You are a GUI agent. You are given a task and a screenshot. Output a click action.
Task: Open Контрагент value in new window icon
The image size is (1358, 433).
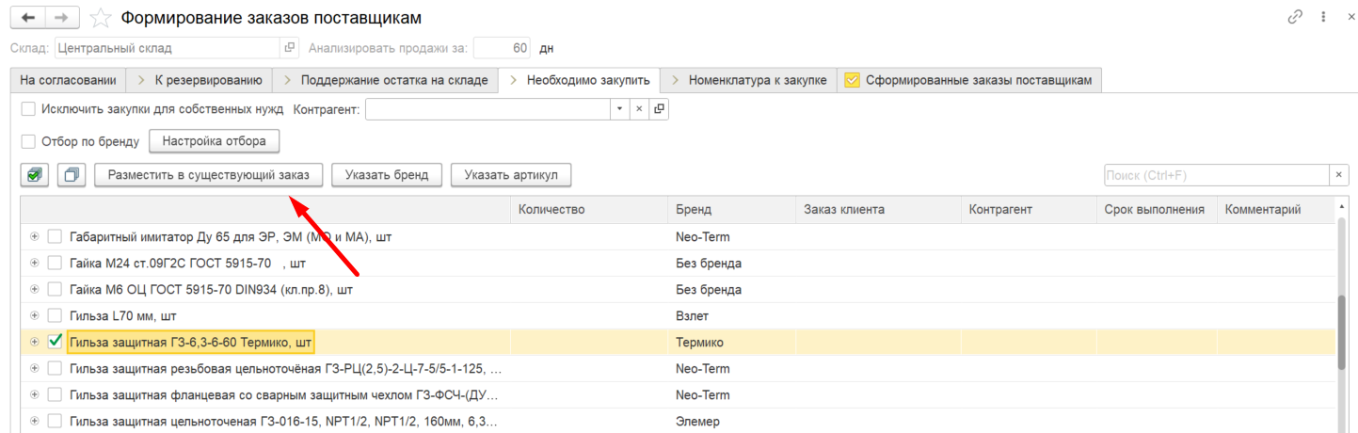(x=659, y=109)
